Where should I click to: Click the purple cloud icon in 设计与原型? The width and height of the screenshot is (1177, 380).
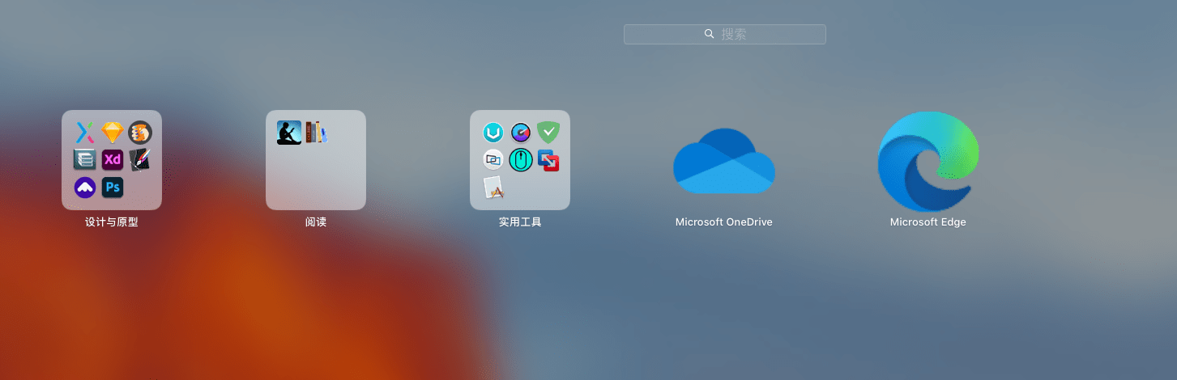point(85,188)
